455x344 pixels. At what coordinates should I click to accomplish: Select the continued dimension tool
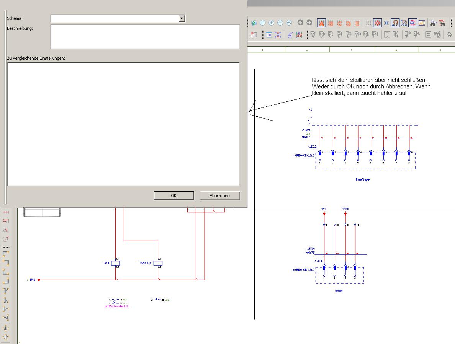coord(5,221)
